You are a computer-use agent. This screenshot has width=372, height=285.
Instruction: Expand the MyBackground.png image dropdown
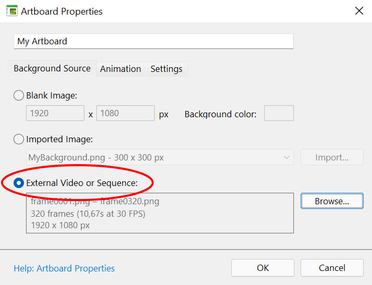286,157
